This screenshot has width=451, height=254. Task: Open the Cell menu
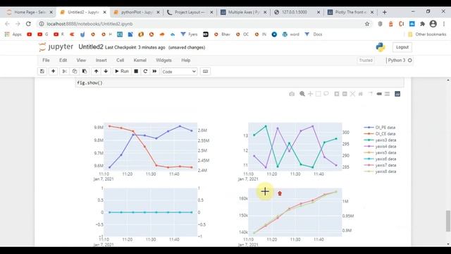[x=121, y=60]
